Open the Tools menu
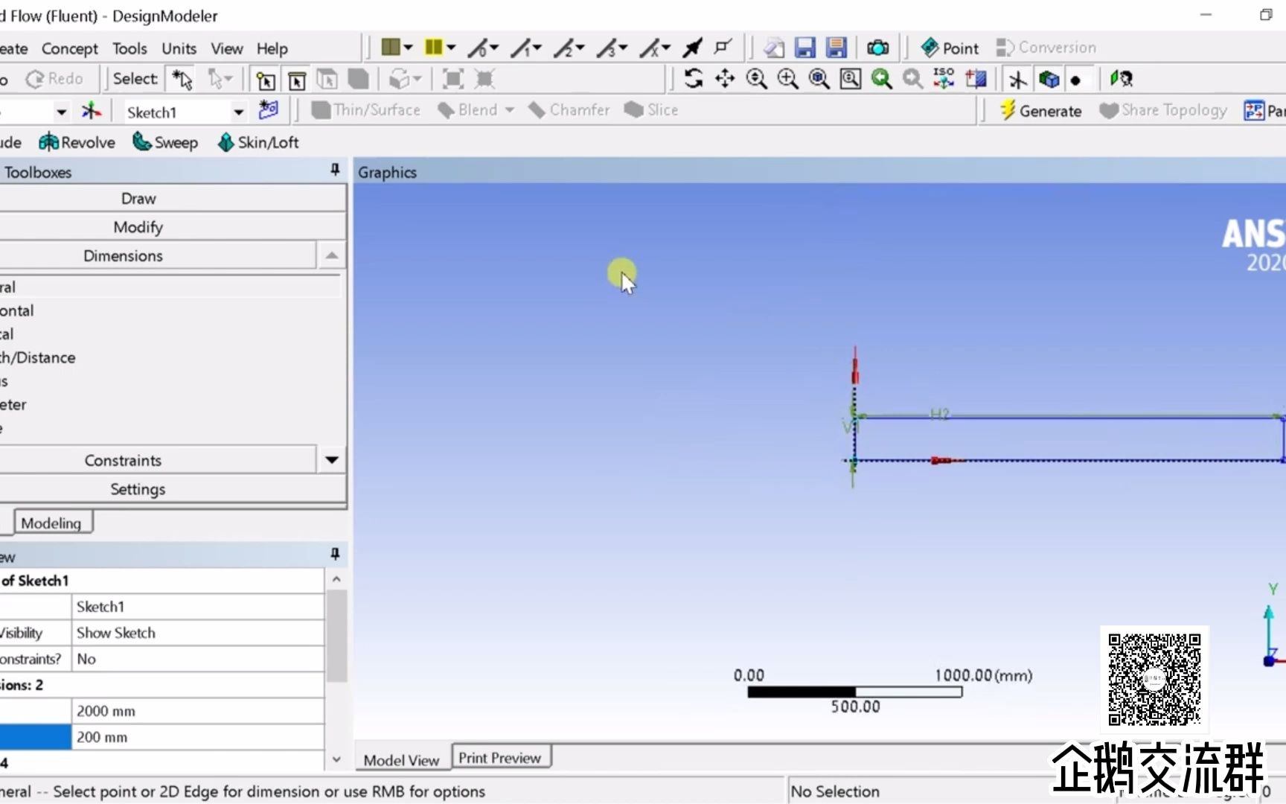This screenshot has height=804, width=1286. click(x=129, y=48)
